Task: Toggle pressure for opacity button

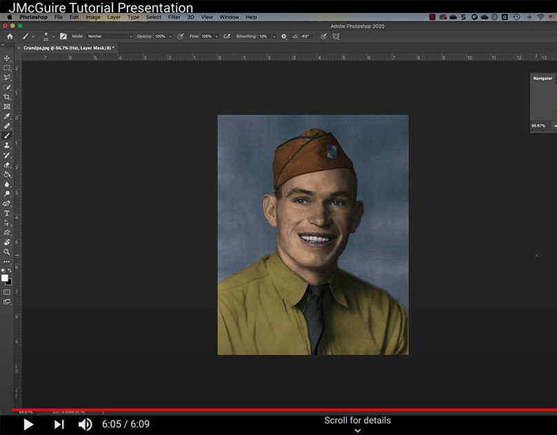Action: click(181, 36)
